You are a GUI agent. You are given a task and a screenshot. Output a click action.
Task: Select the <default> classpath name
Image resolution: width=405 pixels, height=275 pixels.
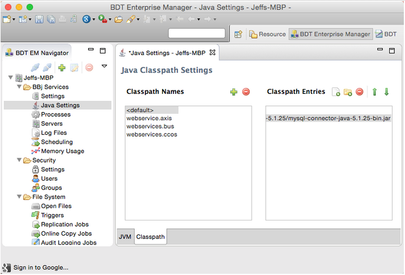pyautogui.click(x=152, y=110)
